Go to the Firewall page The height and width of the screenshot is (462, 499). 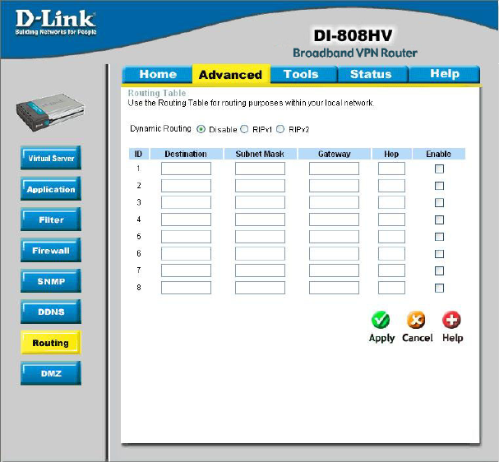(51, 250)
